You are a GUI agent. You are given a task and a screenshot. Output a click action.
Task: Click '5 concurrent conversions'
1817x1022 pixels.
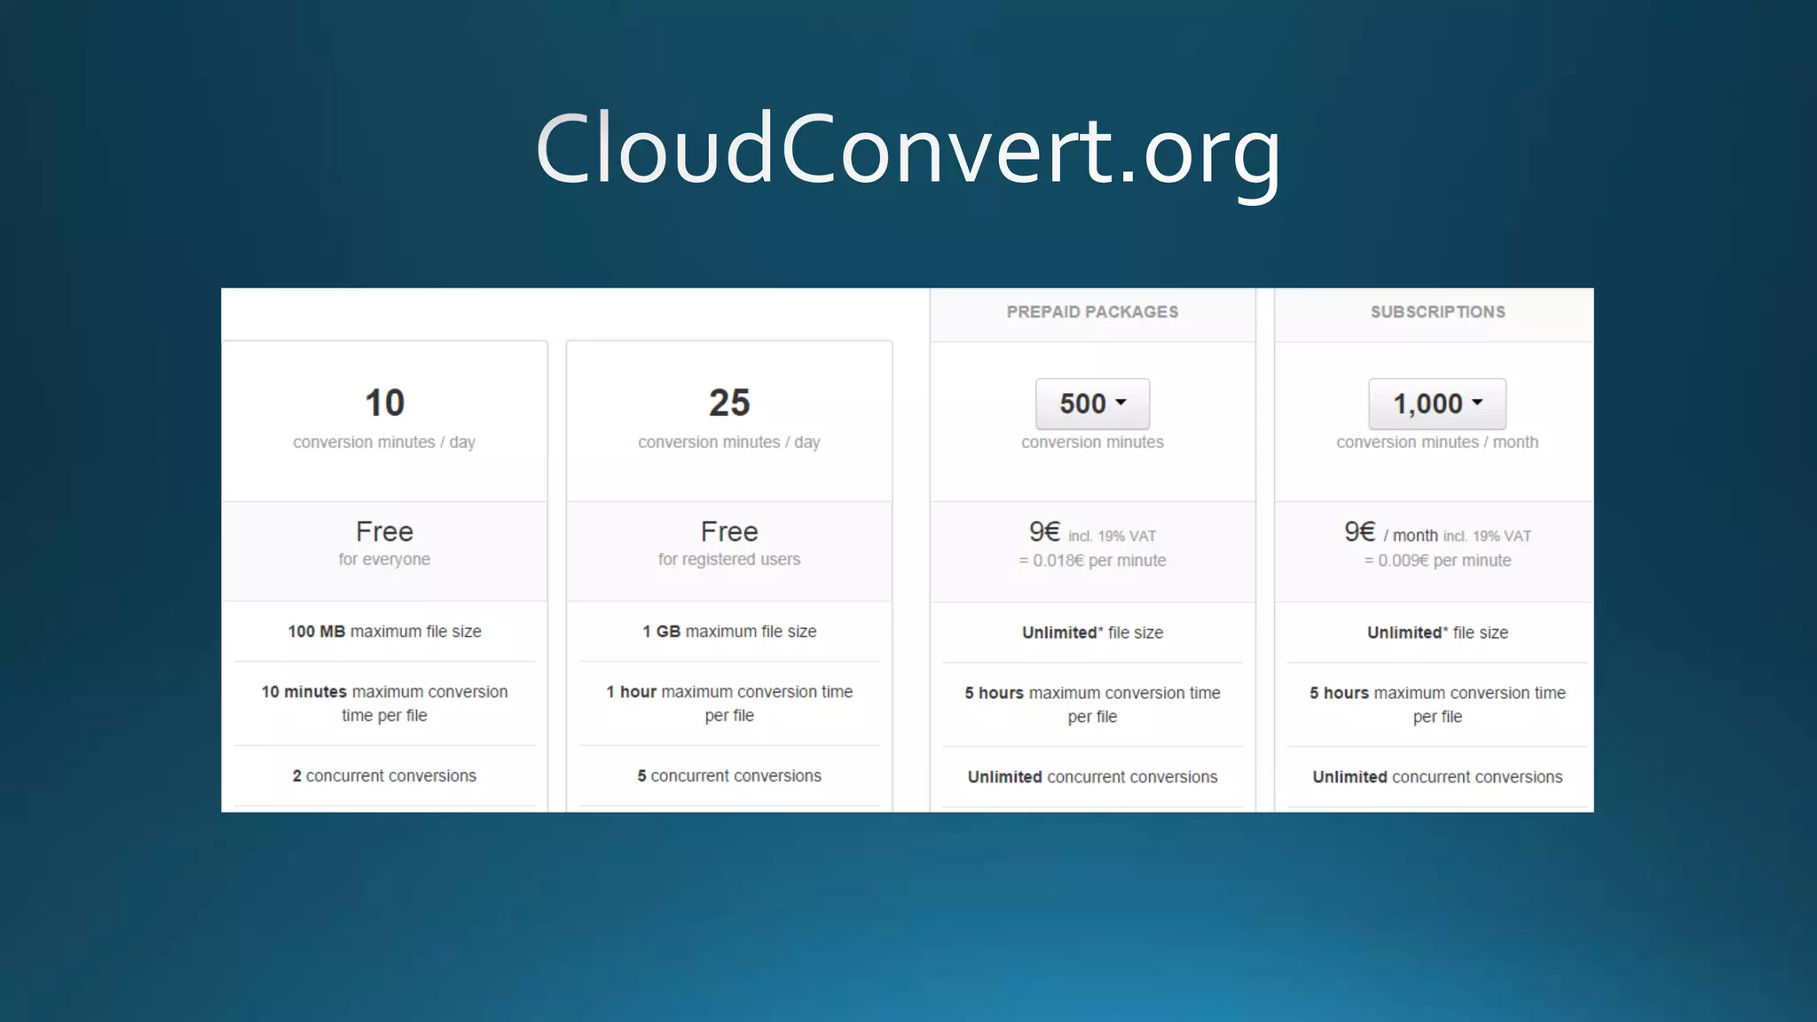coord(729,776)
